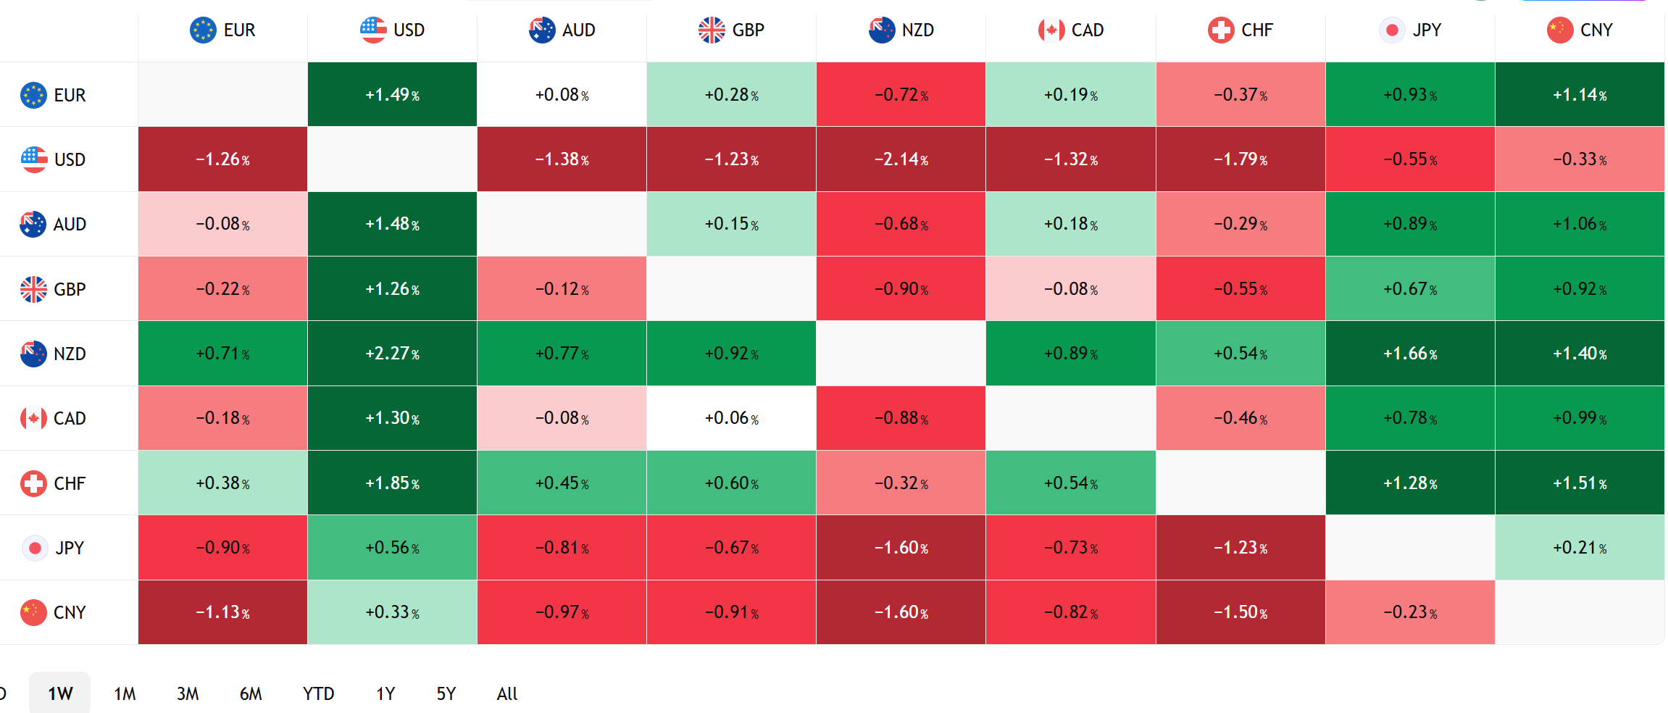The width and height of the screenshot is (1668, 713).
Task: Select the All timeframe tab
Action: click(x=506, y=693)
